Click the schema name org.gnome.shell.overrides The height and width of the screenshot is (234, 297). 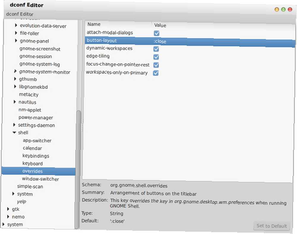coord(139,185)
